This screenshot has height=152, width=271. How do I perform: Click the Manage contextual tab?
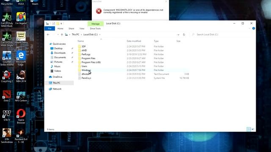(x=96, y=24)
